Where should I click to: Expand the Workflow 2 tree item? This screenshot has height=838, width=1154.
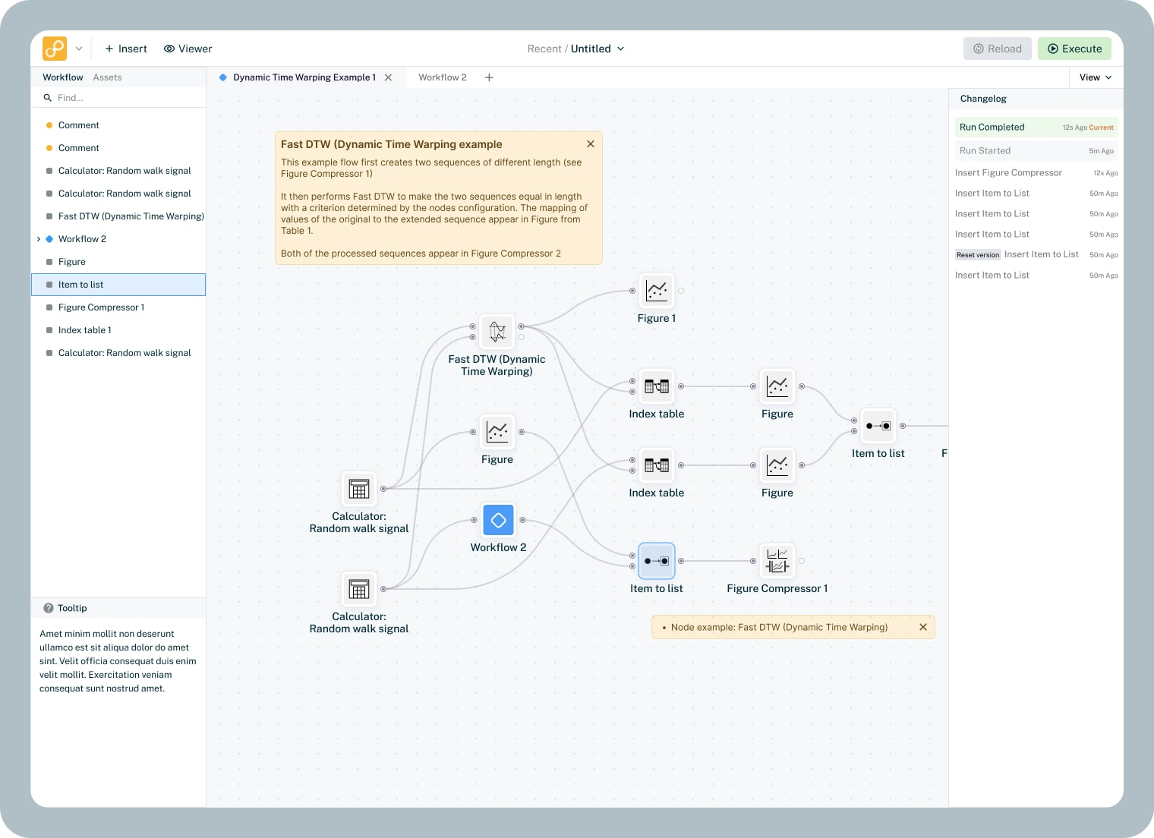[x=39, y=239]
